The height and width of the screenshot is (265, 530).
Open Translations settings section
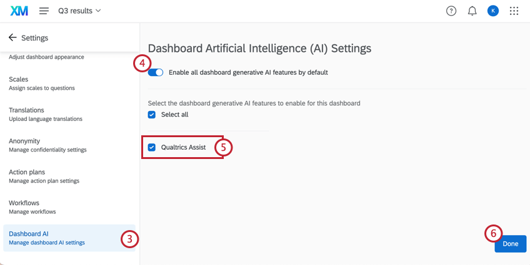point(69,114)
